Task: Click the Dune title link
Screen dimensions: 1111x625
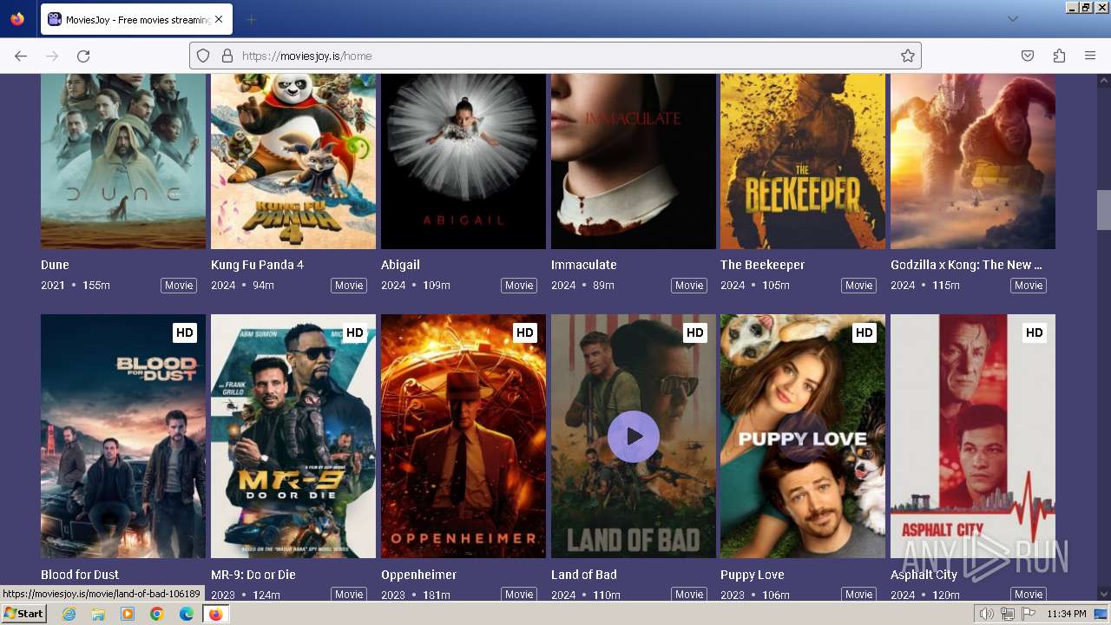Action: 55,265
